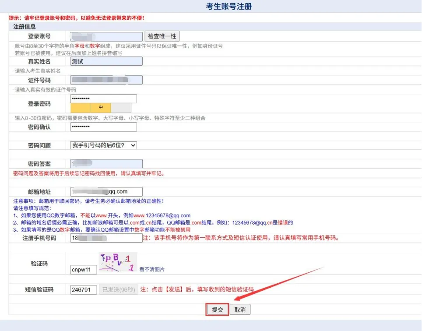
Task: Click the 短信验证码 label
Action: coord(39,290)
